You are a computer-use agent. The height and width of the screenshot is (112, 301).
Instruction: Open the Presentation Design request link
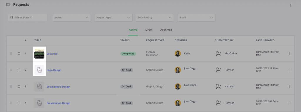point(58,103)
